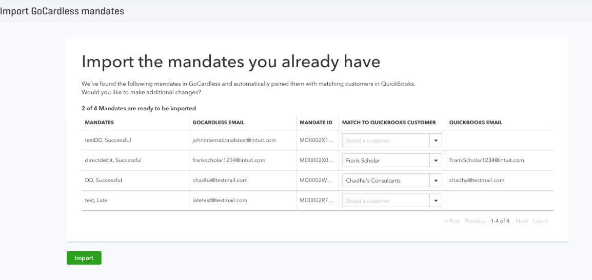Viewport: 592px width, 280px height.
Task: Click Import the mandates you already have heading
Action: 231,62
